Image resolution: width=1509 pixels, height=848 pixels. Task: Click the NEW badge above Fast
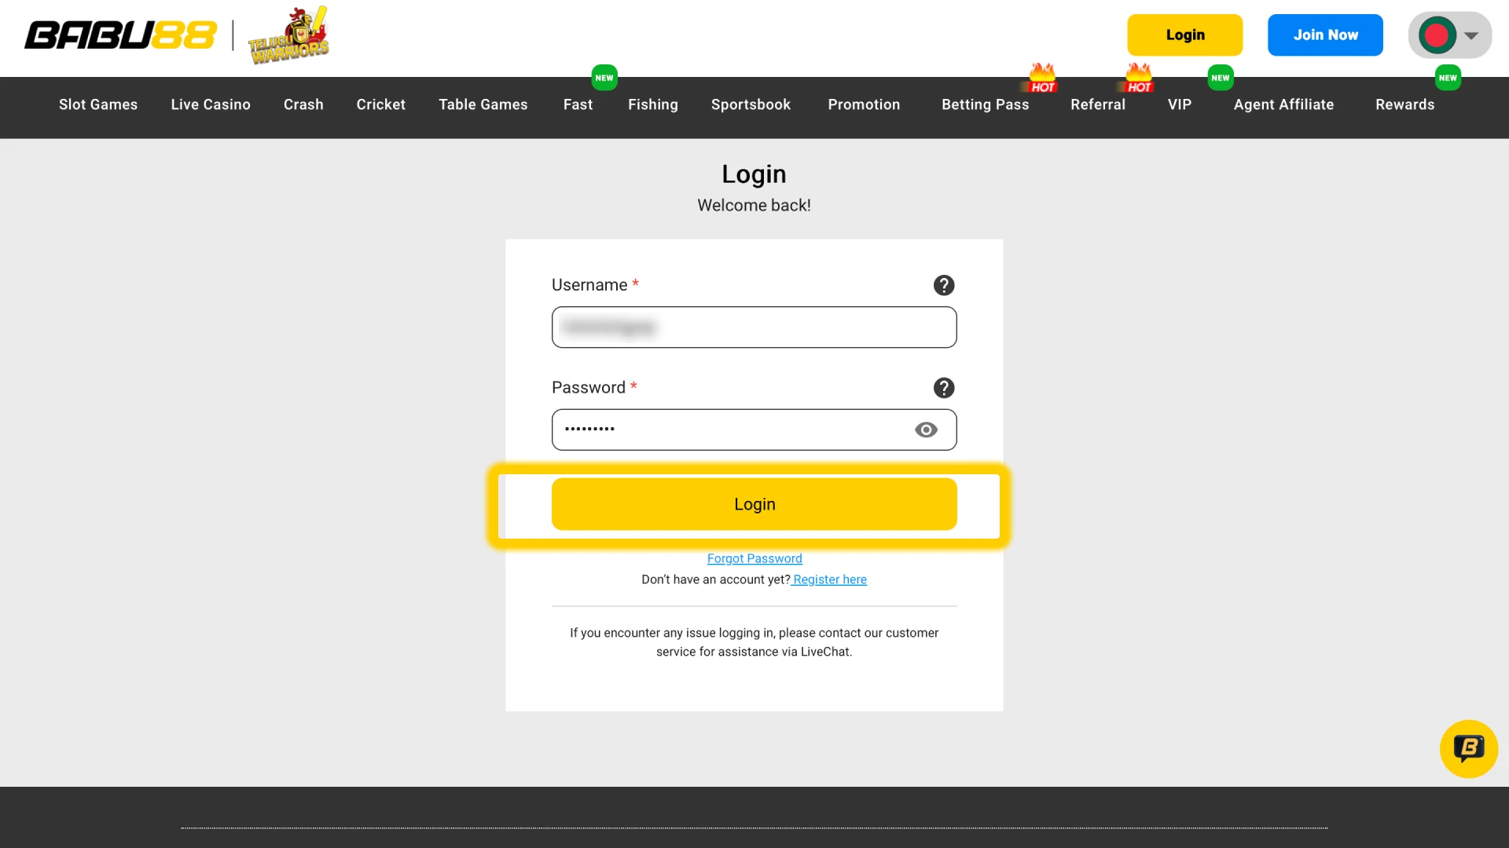click(x=604, y=78)
